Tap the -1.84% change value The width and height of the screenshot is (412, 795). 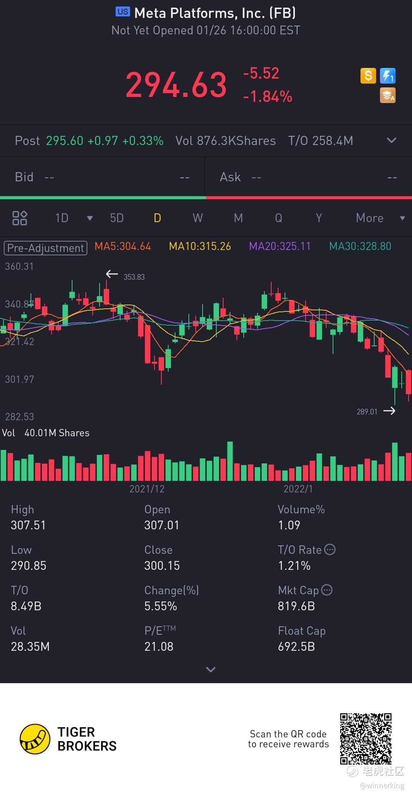tap(268, 96)
